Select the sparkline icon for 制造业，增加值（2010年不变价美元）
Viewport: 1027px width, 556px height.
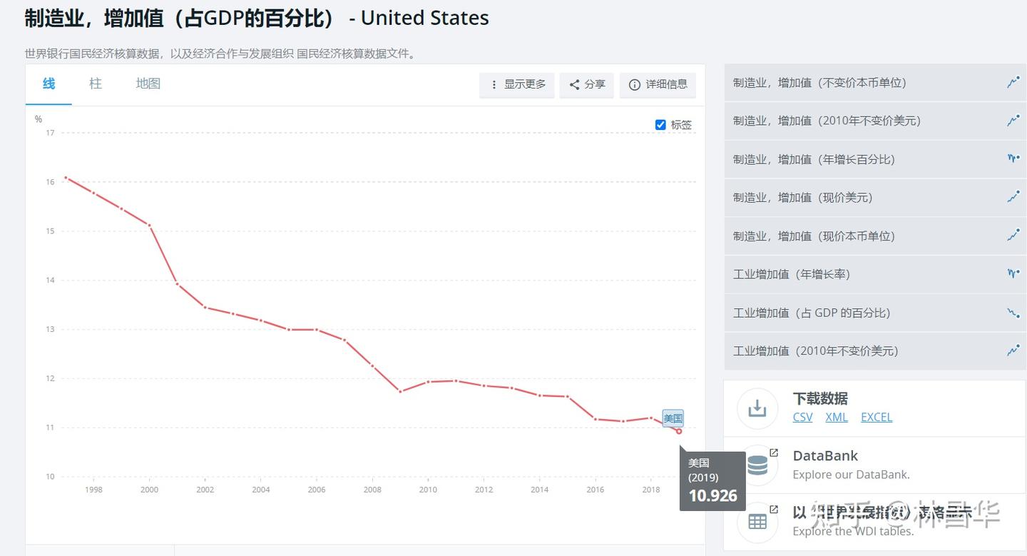[x=1013, y=121]
